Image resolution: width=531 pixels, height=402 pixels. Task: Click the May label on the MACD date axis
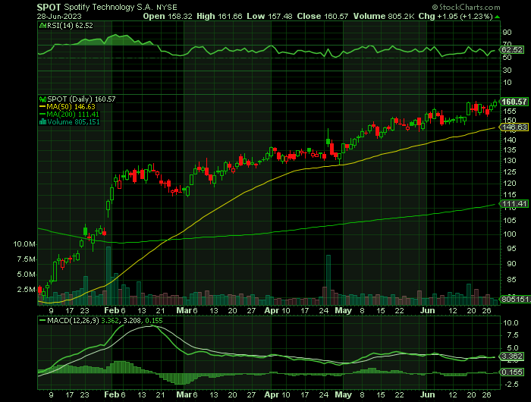344,395
